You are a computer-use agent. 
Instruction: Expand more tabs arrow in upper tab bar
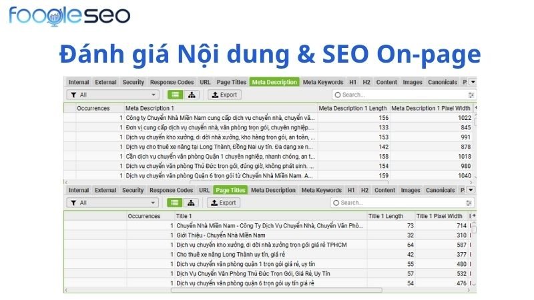(x=473, y=82)
